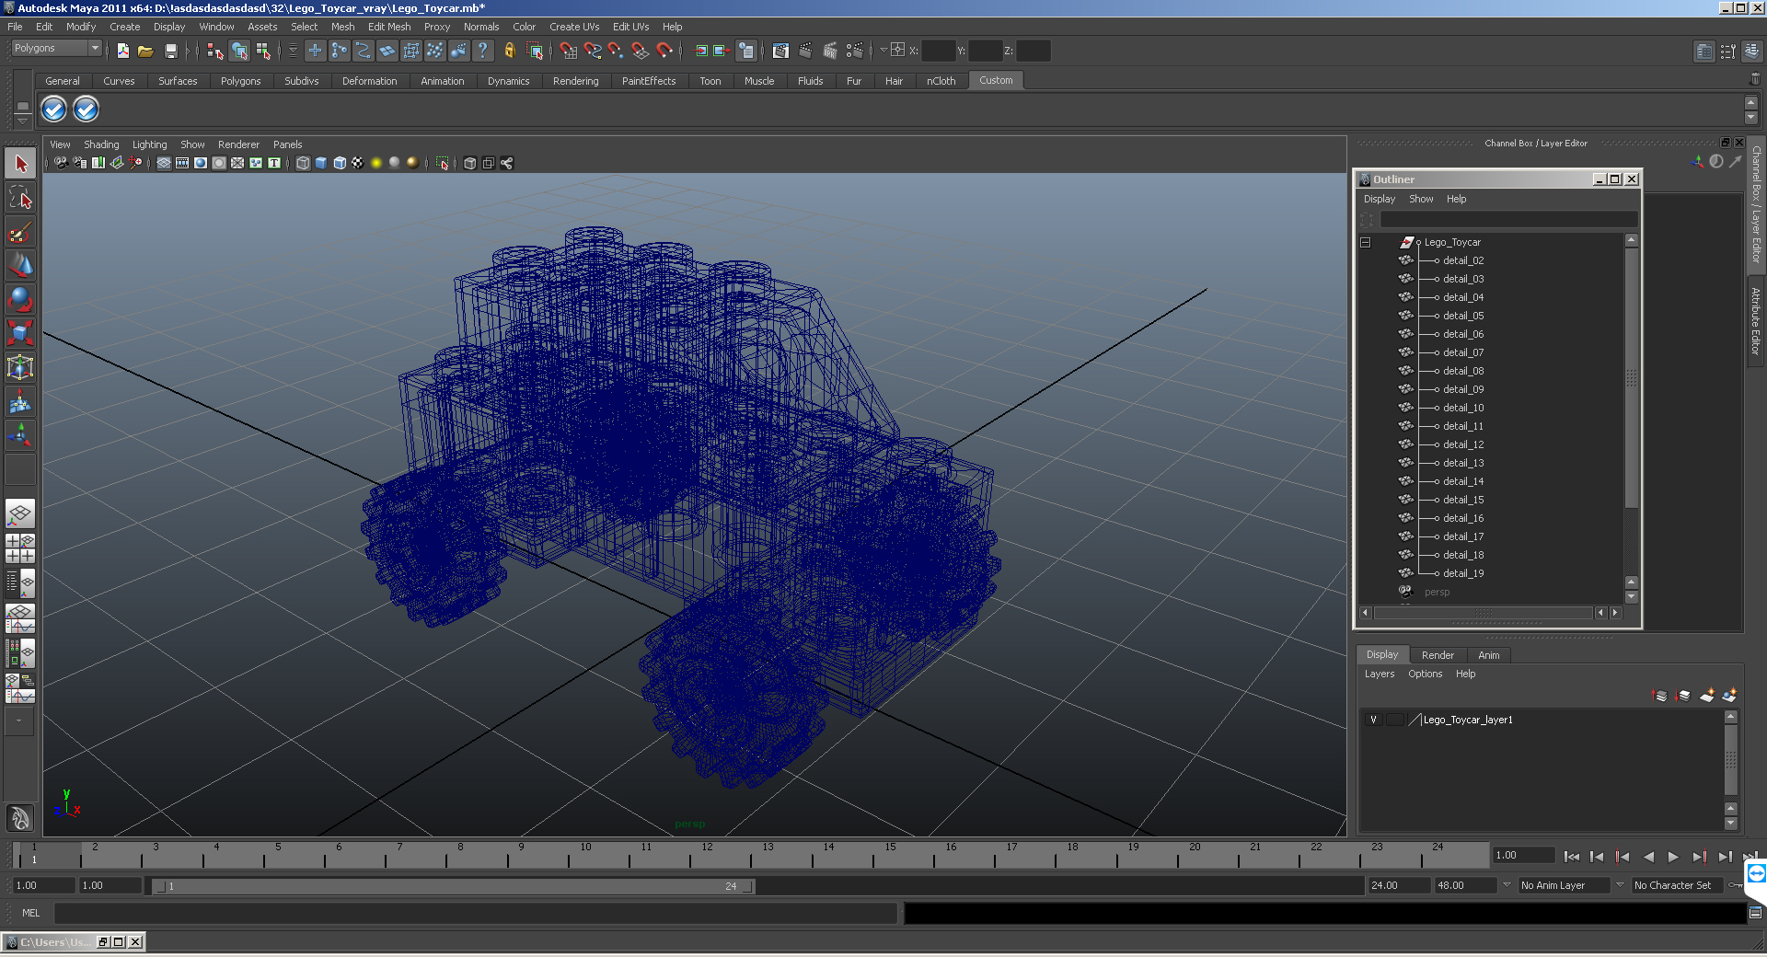The image size is (1767, 957).
Task: Open the Edit Mesh menu
Action: click(389, 27)
